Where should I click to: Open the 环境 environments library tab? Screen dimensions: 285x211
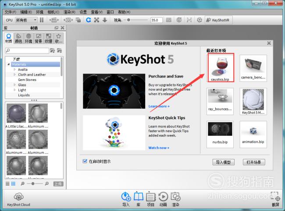click(x=28, y=38)
